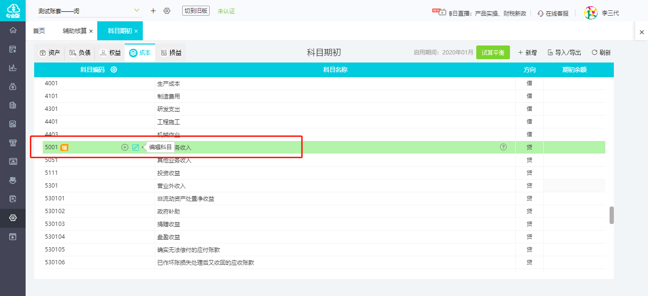This screenshot has width=648, height=296.
Task: Click the gear icon beside account set plus
Action: tap(167, 10)
